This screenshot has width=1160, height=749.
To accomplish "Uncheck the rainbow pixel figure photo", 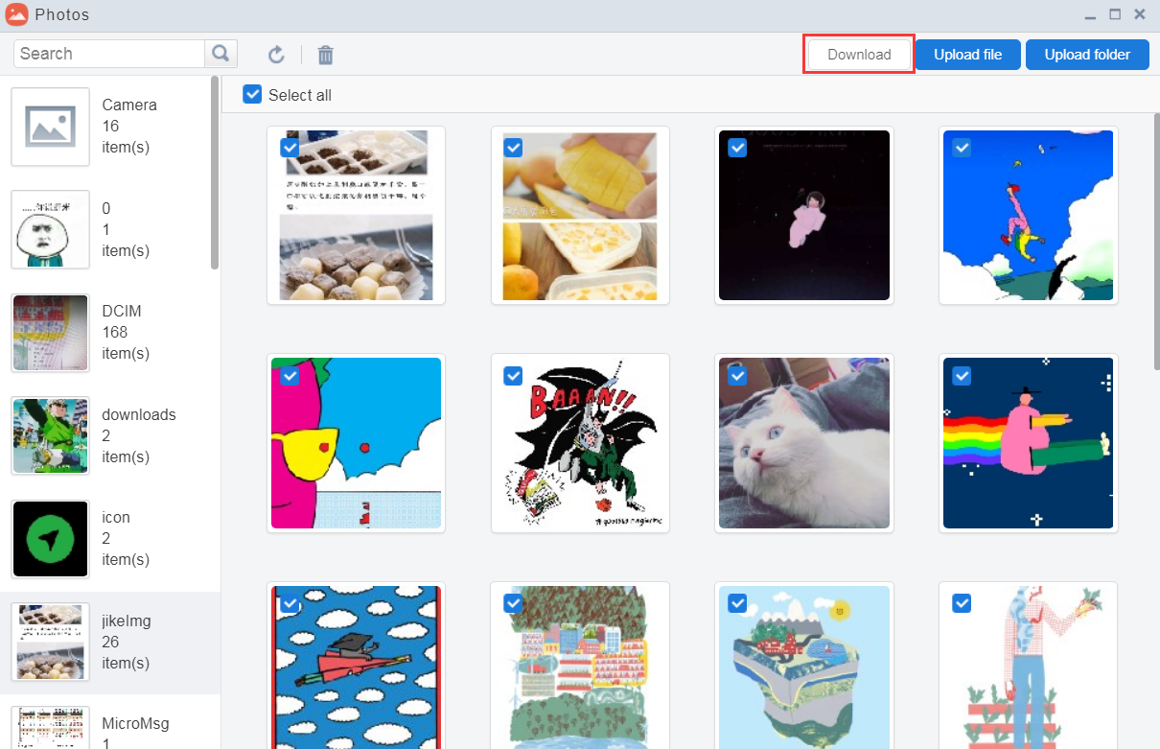I will click(962, 376).
